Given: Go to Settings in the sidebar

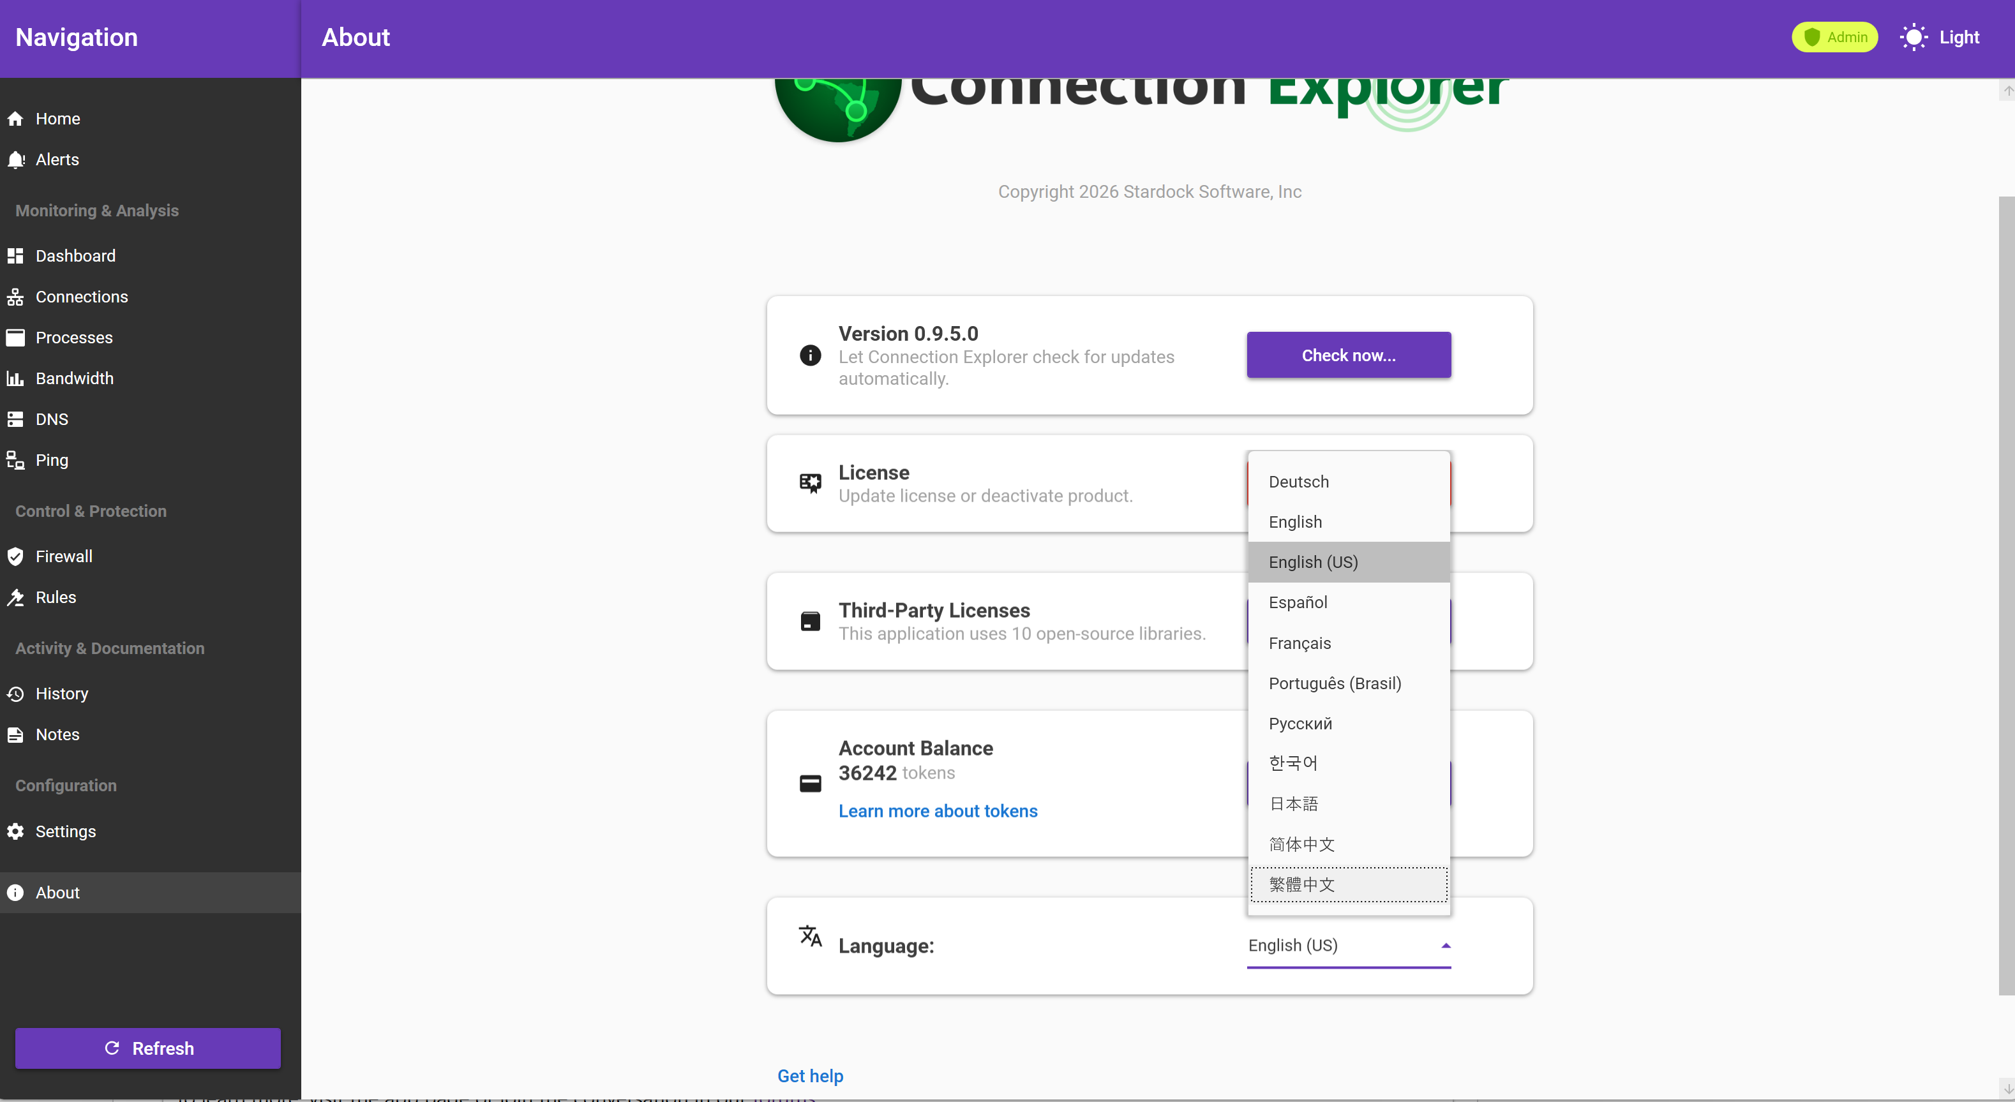Looking at the screenshot, I should (66, 831).
